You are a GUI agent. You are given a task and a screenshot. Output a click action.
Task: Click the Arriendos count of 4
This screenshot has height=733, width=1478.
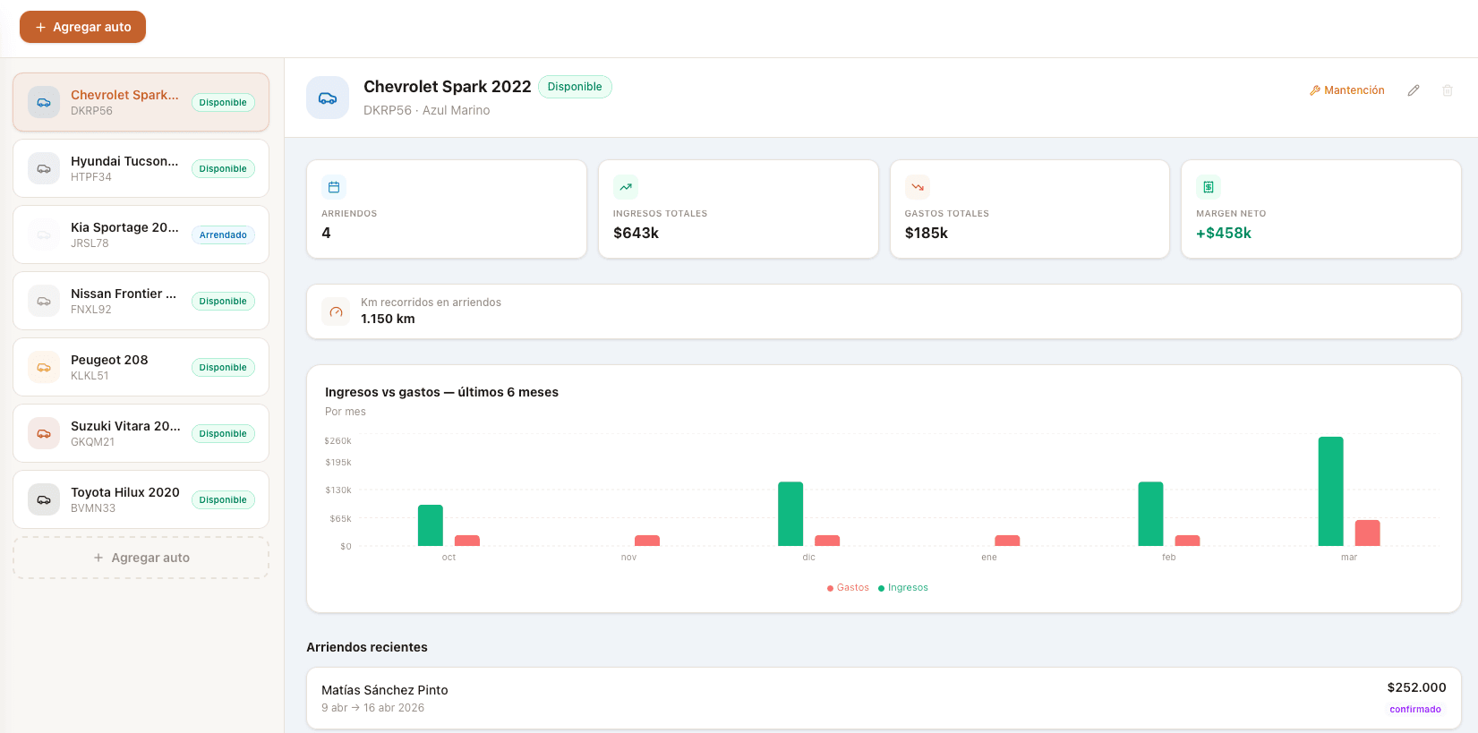pyautogui.click(x=326, y=233)
